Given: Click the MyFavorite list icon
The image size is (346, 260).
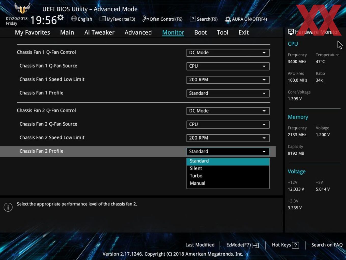Looking at the screenshot, I should tap(103, 19).
